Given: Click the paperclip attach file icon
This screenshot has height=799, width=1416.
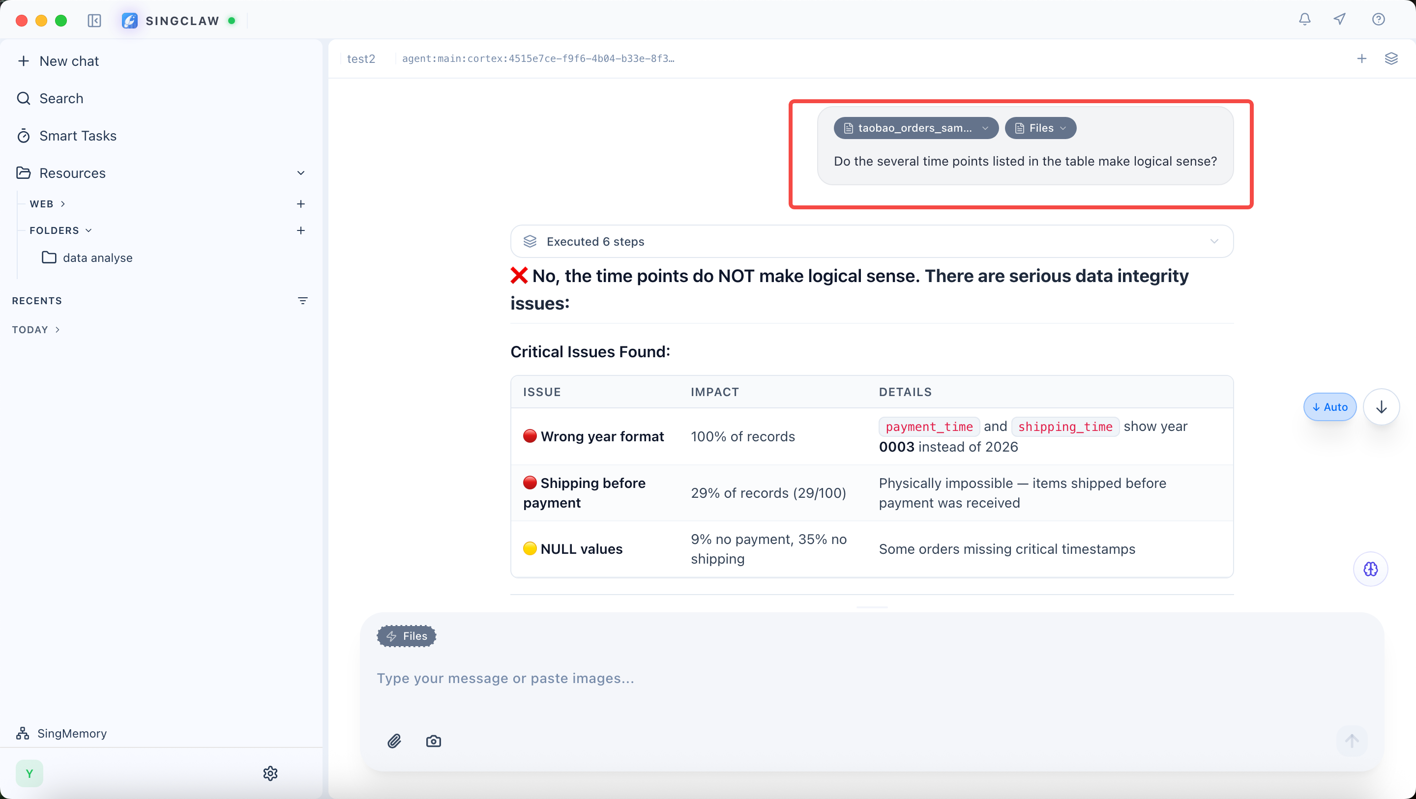Looking at the screenshot, I should (x=394, y=741).
